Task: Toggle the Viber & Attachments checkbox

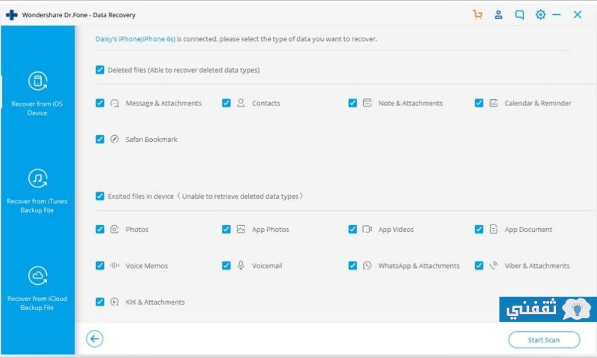Action: pyautogui.click(x=479, y=266)
